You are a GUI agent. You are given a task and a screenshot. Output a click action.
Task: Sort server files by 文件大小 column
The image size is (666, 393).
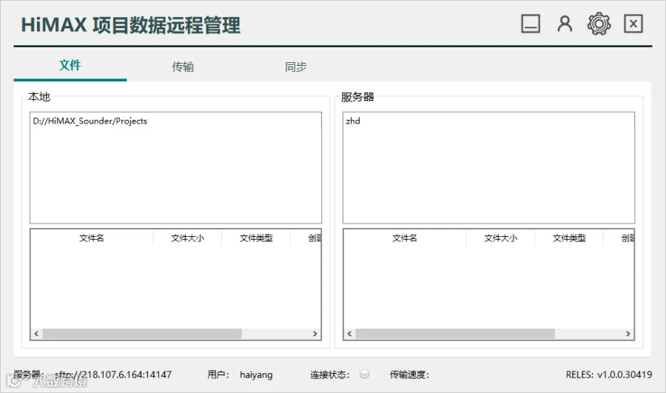[500, 238]
